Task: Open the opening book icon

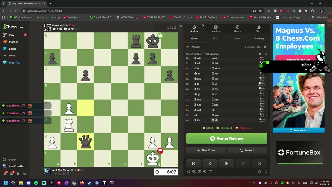Action: coord(260,54)
